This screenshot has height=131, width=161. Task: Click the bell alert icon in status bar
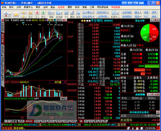(133, 128)
